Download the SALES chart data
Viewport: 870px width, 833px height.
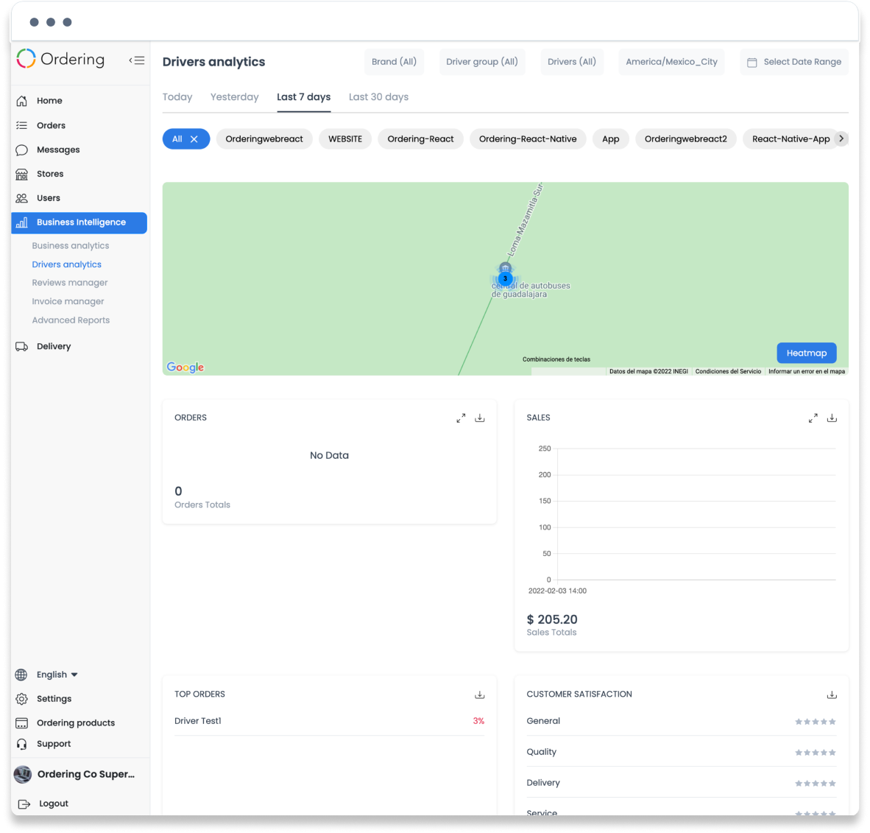[832, 418]
